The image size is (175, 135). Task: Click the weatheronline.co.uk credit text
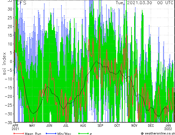[x=160, y=133]
